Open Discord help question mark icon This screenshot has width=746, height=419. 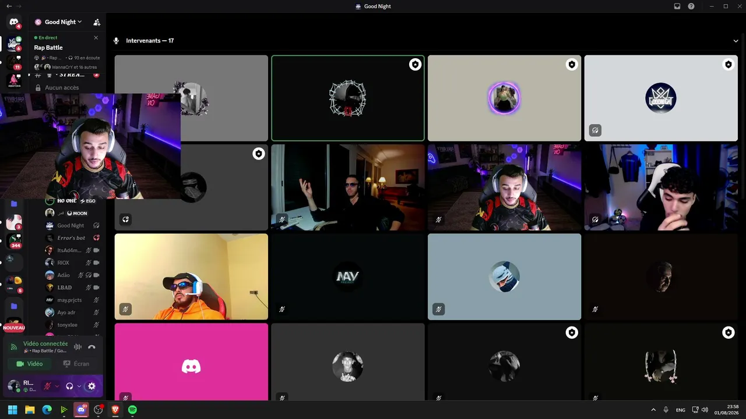click(691, 6)
